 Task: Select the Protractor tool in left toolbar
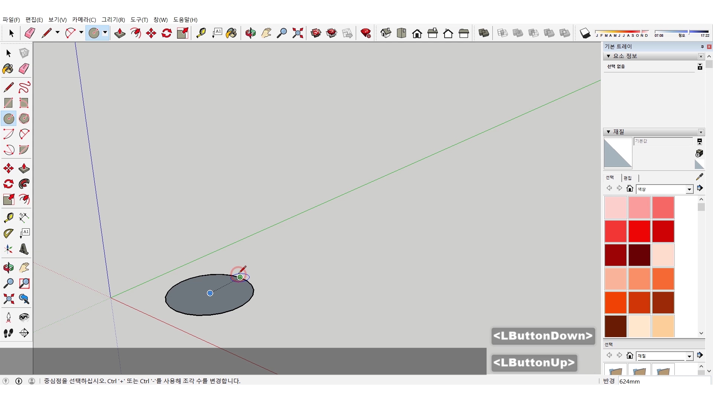pyautogui.click(x=9, y=233)
